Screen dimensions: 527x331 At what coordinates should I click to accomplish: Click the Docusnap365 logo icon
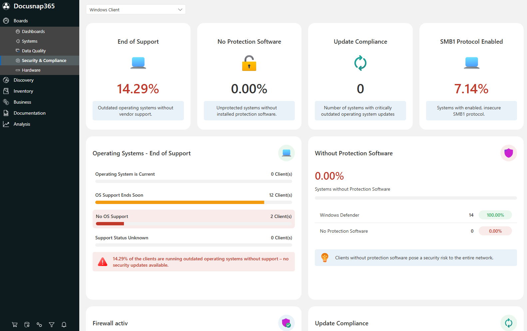pos(6,6)
